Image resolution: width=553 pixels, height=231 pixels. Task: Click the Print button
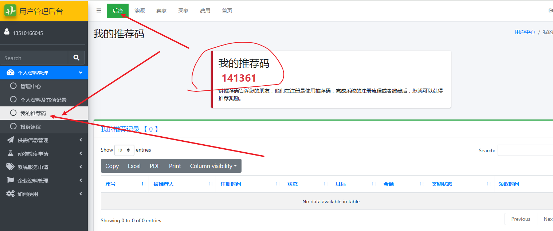175,166
